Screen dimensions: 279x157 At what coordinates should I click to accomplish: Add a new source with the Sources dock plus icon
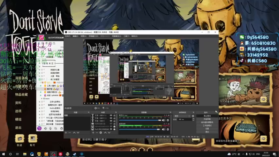[x=93, y=133]
